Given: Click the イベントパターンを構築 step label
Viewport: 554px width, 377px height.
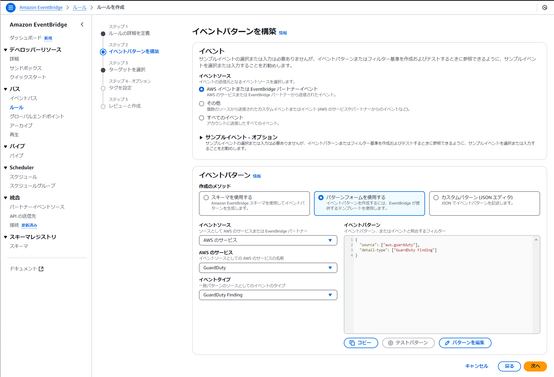Looking at the screenshot, I should pyautogui.click(x=134, y=51).
